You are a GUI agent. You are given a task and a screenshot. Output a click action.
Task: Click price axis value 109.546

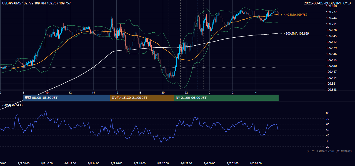(331, 54)
